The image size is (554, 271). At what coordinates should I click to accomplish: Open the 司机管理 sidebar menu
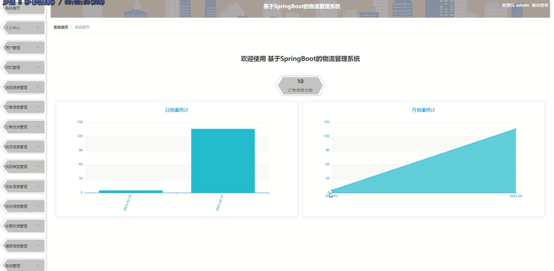click(23, 67)
